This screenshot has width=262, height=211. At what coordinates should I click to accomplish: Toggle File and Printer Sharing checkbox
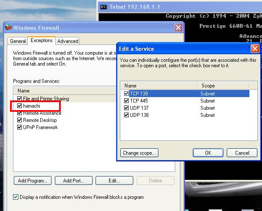(x=20, y=98)
